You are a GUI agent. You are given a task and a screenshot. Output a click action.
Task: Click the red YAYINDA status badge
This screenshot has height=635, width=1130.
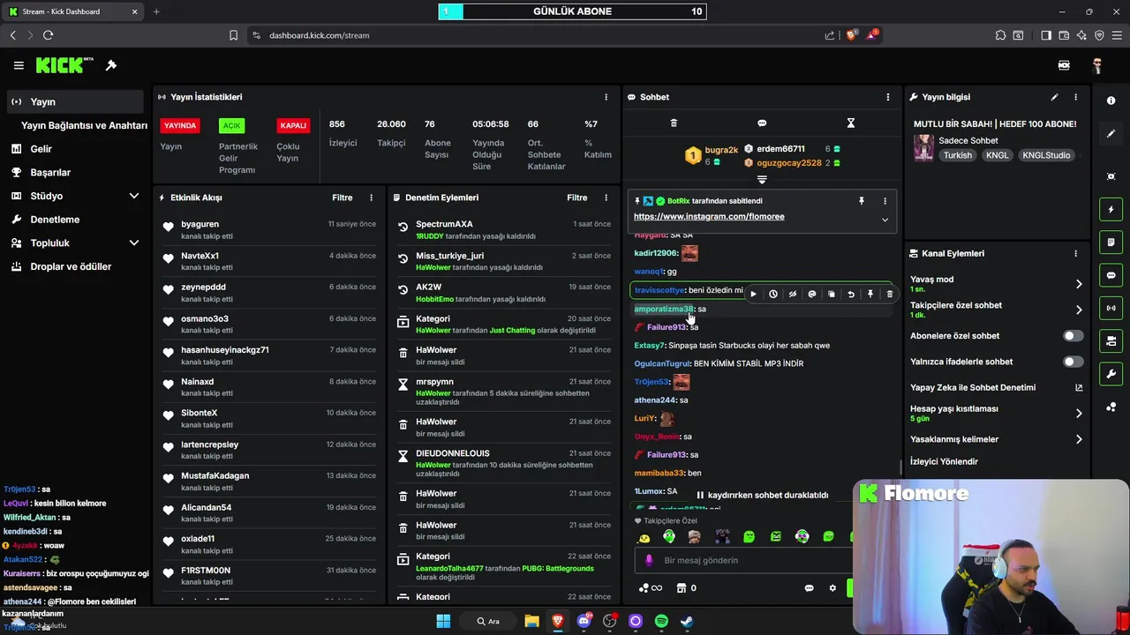(x=180, y=125)
